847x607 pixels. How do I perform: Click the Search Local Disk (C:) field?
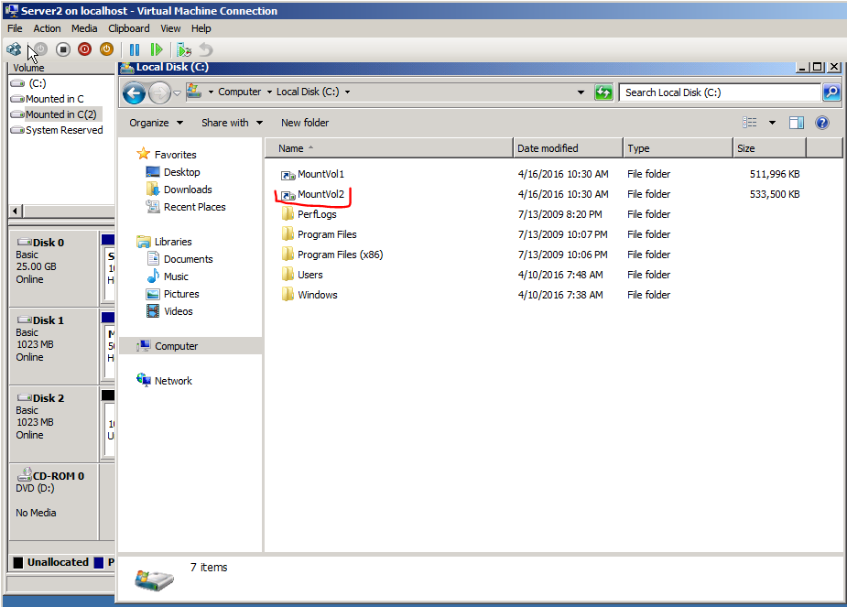(720, 92)
